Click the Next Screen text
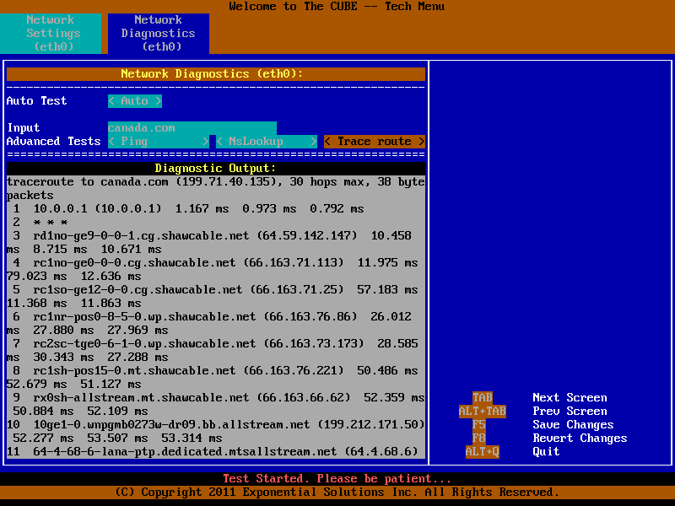 click(x=570, y=397)
